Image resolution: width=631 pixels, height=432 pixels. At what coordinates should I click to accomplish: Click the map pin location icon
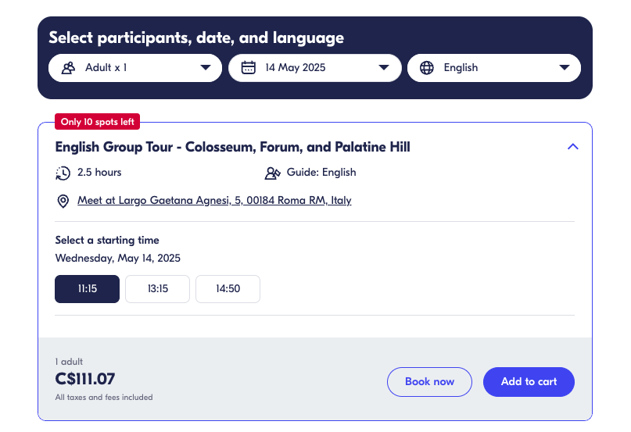coord(63,202)
